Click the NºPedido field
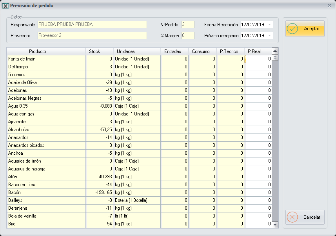The width and height of the screenshot is (336, 236). (x=188, y=25)
